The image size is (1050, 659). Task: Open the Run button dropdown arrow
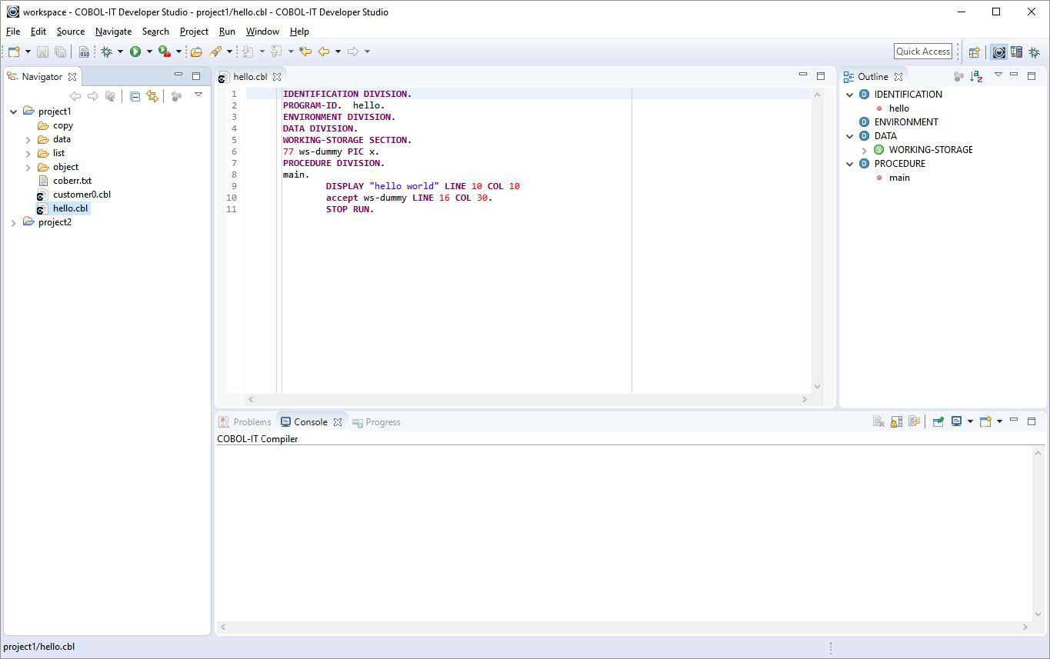click(x=149, y=52)
